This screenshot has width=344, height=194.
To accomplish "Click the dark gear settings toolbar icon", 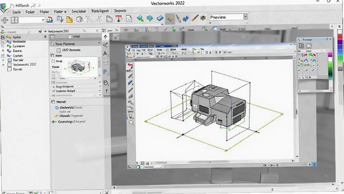I will click(203, 18).
